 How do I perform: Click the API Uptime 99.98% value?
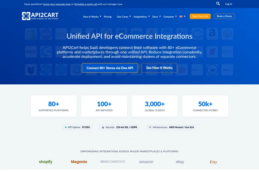(x=86, y=127)
